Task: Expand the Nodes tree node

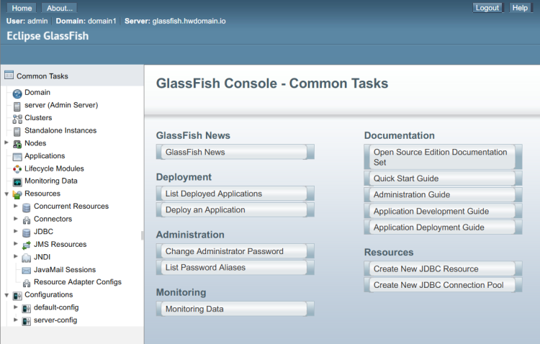Action: click(x=6, y=142)
